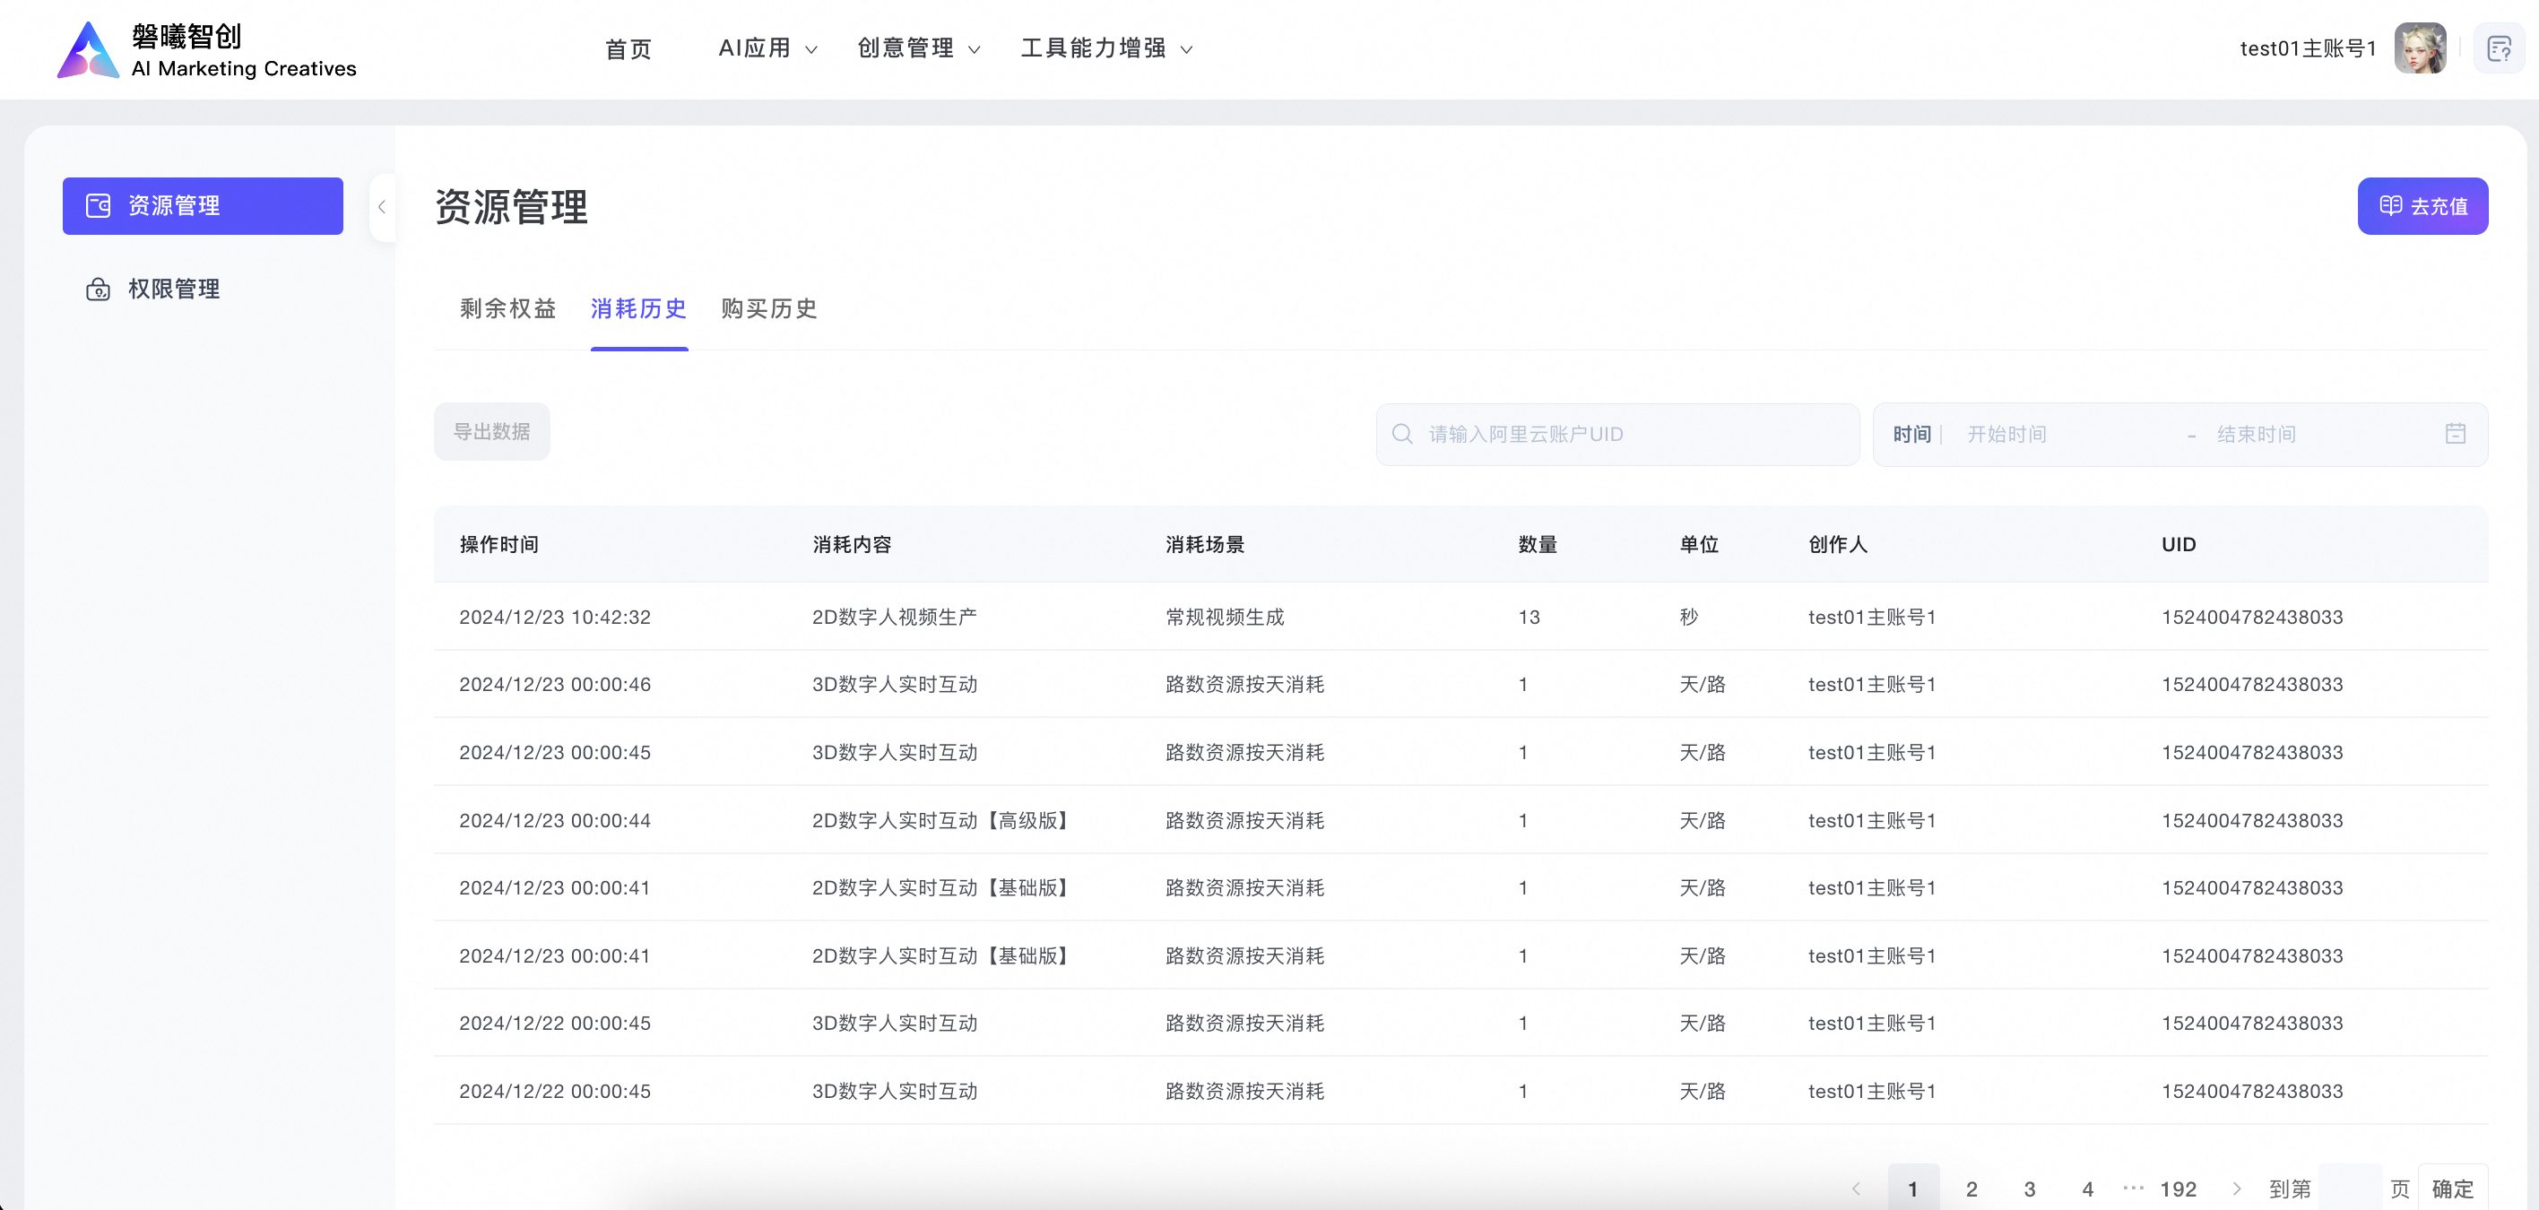
Task: Click the 2D数字人实时互动【高级版】 cell
Action: (943, 820)
